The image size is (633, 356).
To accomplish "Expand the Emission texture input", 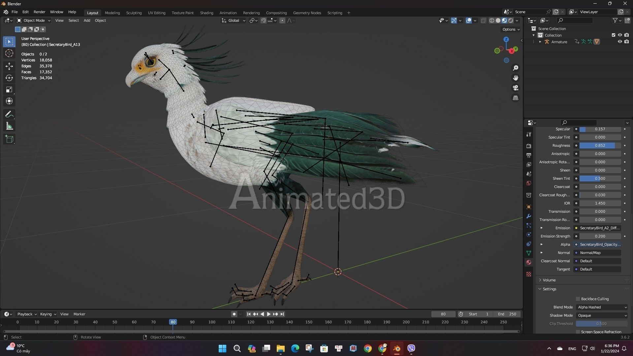I will coord(541,228).
